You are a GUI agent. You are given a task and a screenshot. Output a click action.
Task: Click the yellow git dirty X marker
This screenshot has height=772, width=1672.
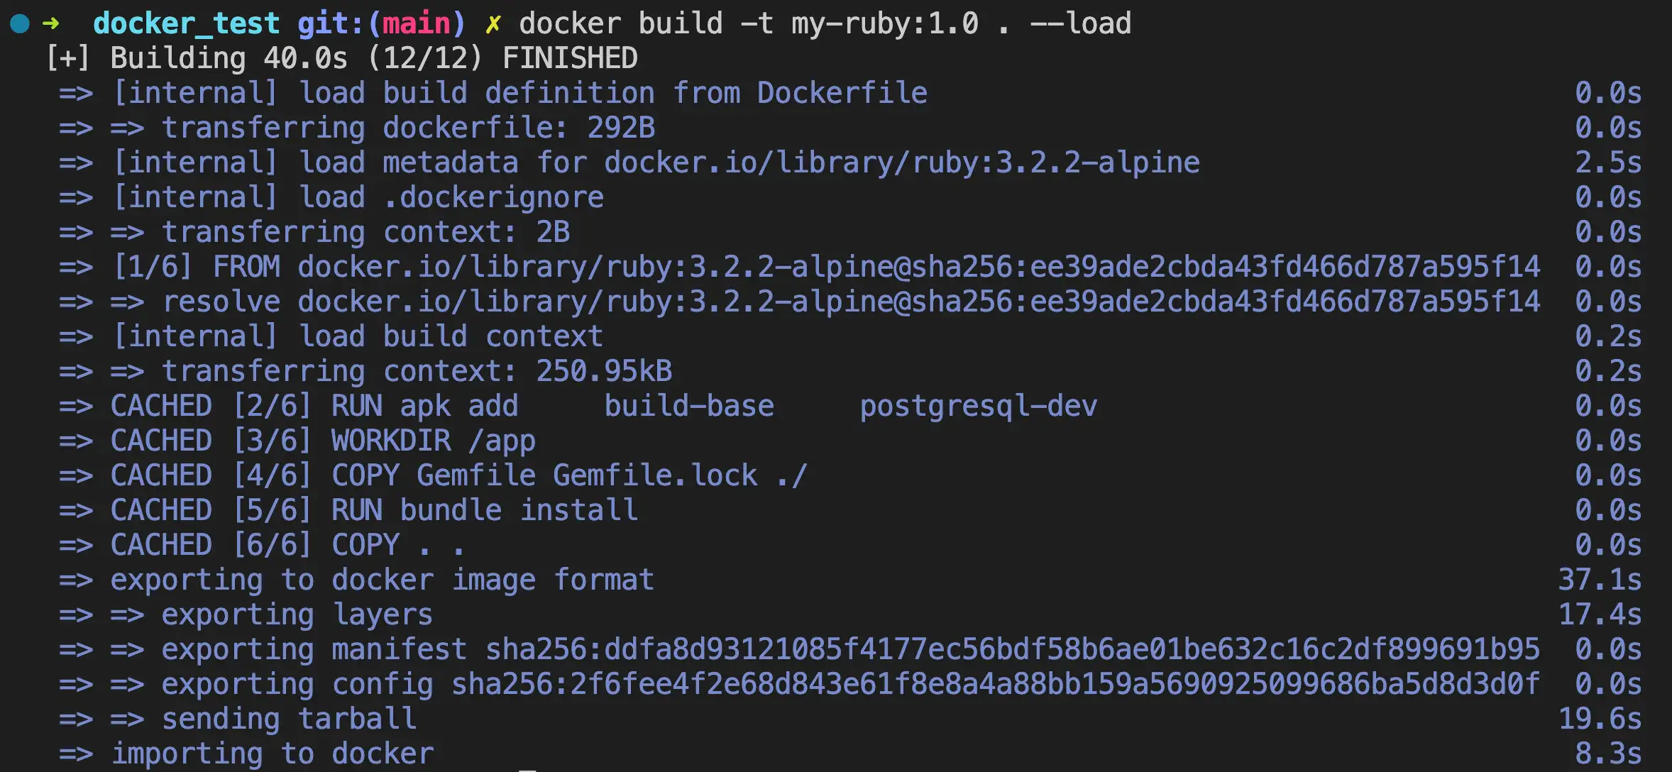click(x=493, y=24)
